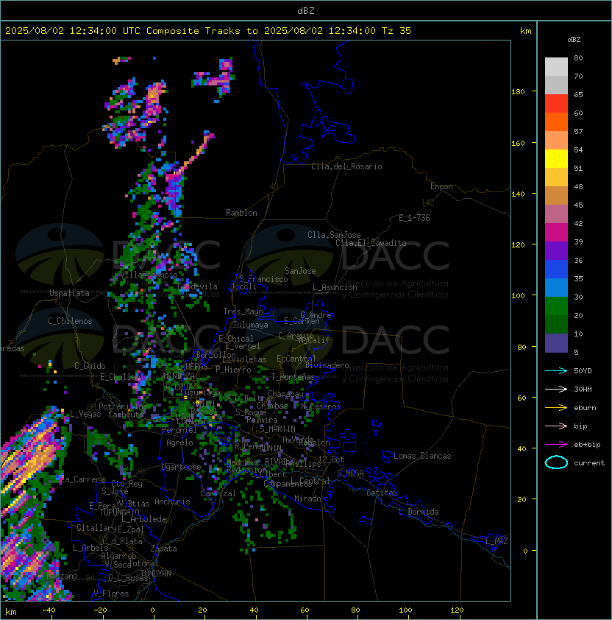This screenshot has height=620, width=612.
Task: Click the 12_Oct label
Action: [x=331, y=459]
